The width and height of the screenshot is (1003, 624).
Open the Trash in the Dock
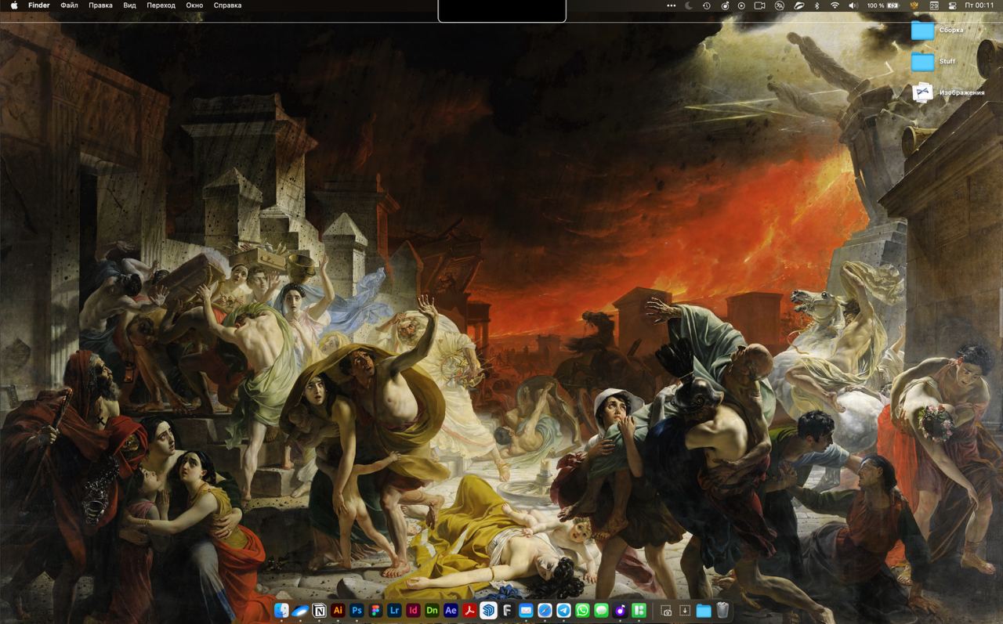(722, 611)
